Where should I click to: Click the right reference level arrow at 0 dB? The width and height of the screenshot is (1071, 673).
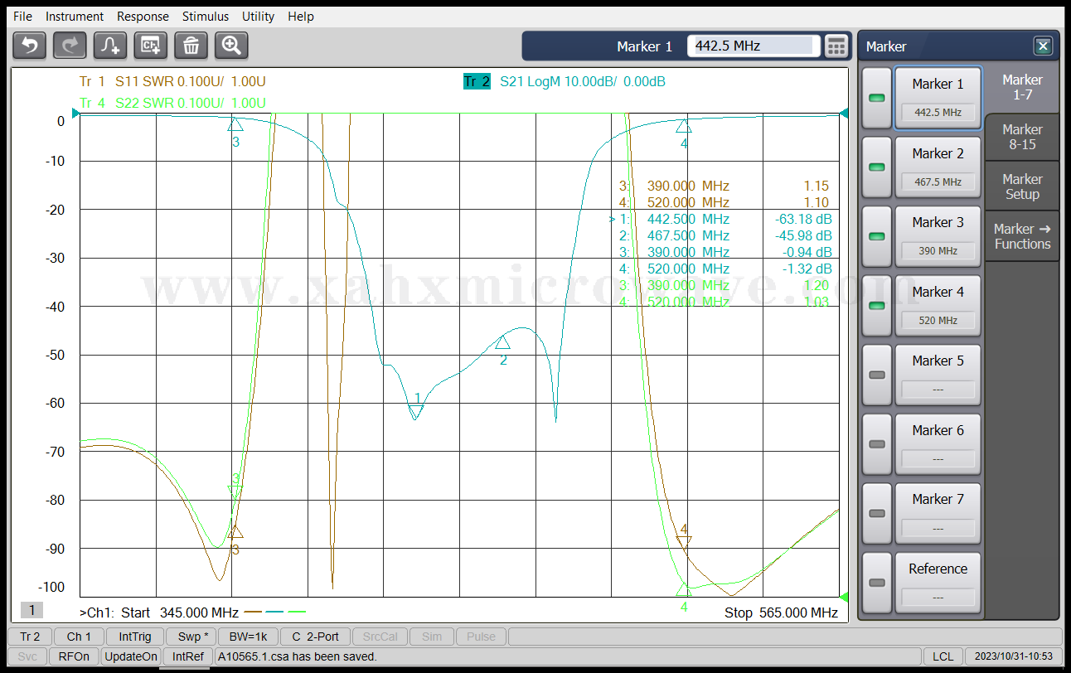coord(844,114)
